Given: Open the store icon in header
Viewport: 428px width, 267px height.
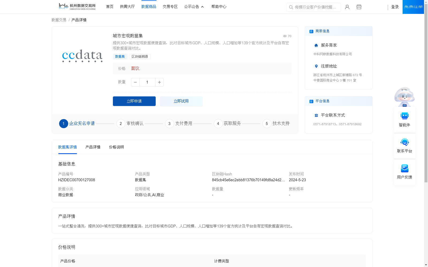Looking at the screenshot, I should pyautogui.click(x=359, y=7).
